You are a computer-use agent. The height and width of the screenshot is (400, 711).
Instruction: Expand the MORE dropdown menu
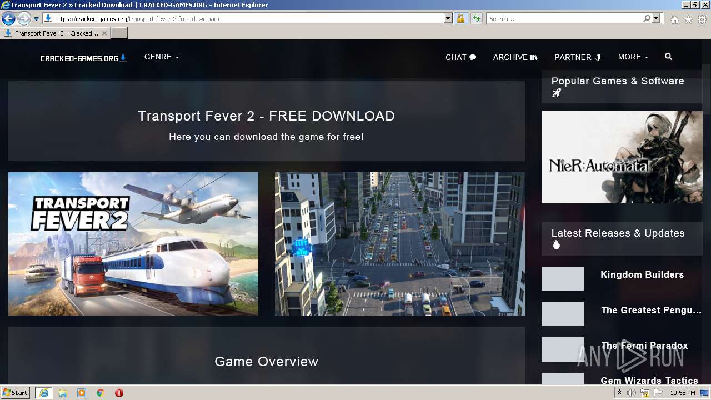click(x=633, y=57)
